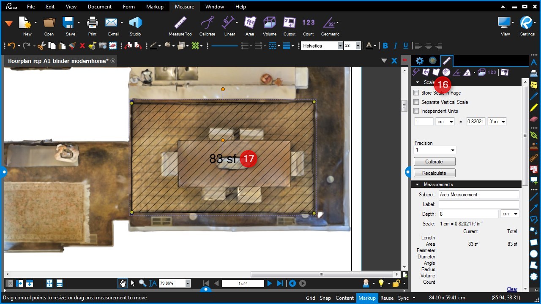Viewport: 541px width, 304px height.
Task: Open the View button
Action: click(x=505, y=26)
